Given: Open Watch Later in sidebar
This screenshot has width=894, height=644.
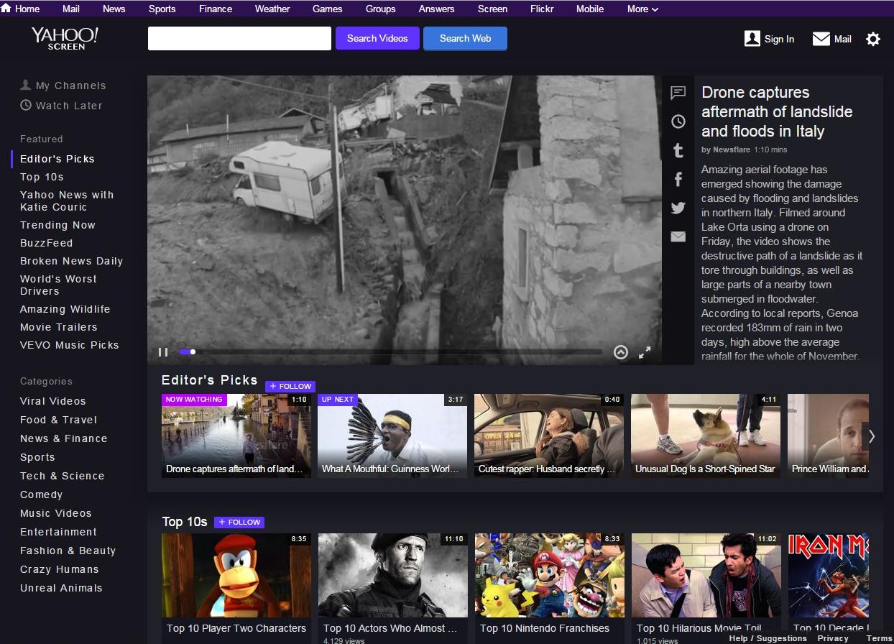Looking at the screenshot, I should (62, 106).
